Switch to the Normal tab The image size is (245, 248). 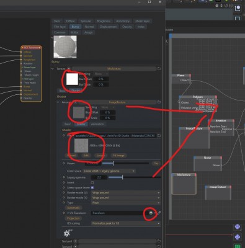click(x=89, y=27)
